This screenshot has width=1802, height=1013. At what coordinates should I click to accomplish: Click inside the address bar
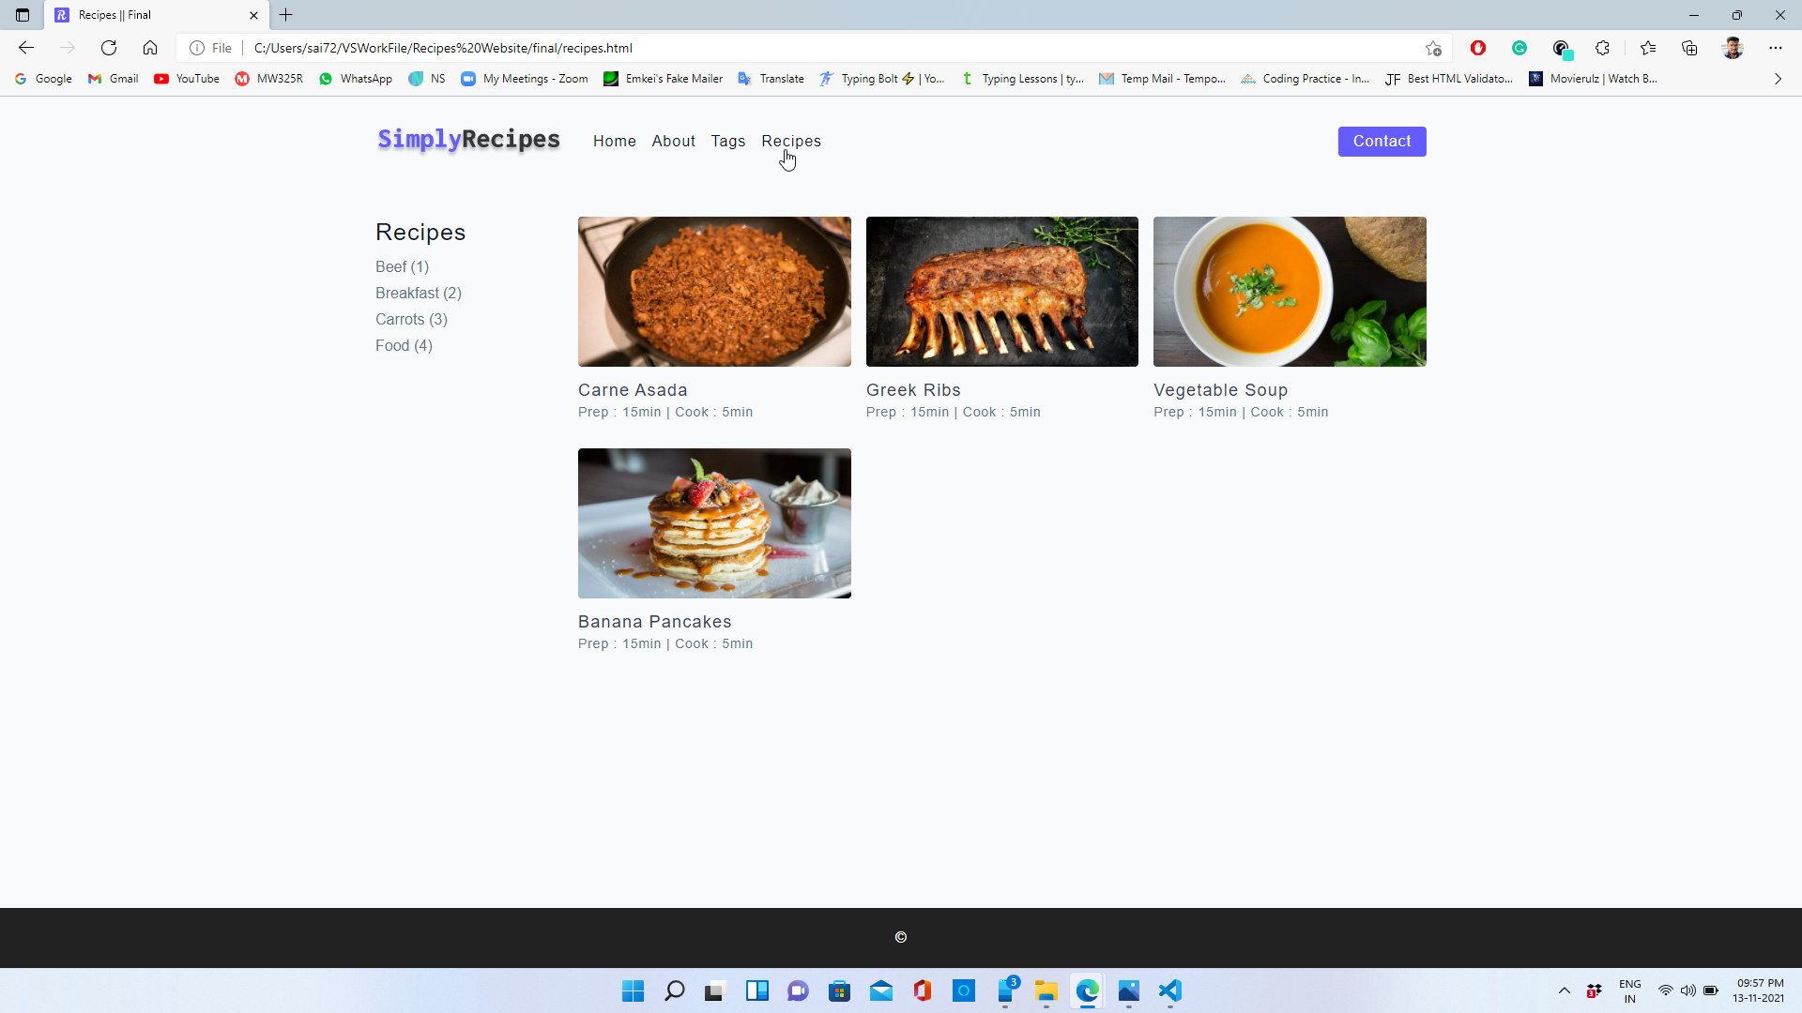click(x=657, y=48)
